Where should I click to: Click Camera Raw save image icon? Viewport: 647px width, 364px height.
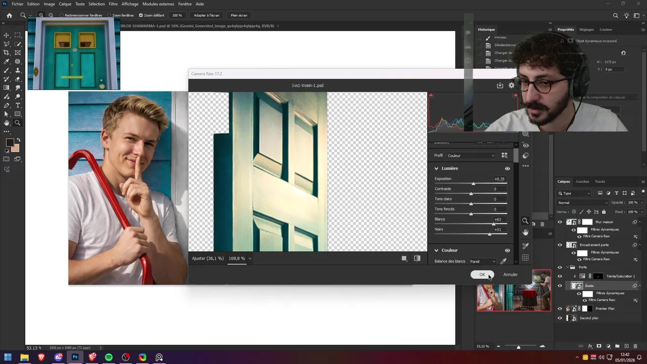500,85
